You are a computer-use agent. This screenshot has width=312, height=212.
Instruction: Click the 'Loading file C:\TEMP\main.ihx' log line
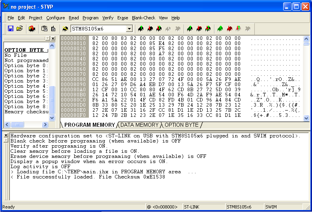(x=103, y=172)
